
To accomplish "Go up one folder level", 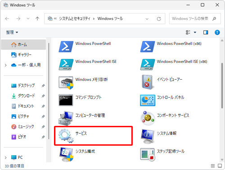I will 37,18.
